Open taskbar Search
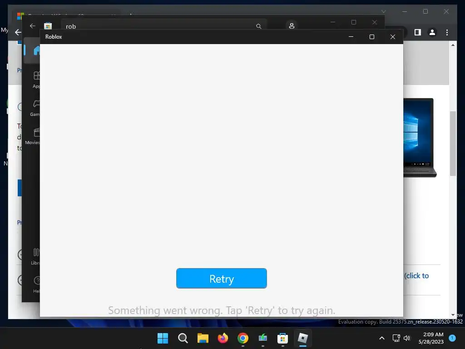The image size is (465, 349). (x=183, y=338)
